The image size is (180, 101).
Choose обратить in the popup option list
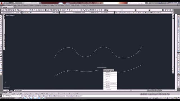(110, 87)
